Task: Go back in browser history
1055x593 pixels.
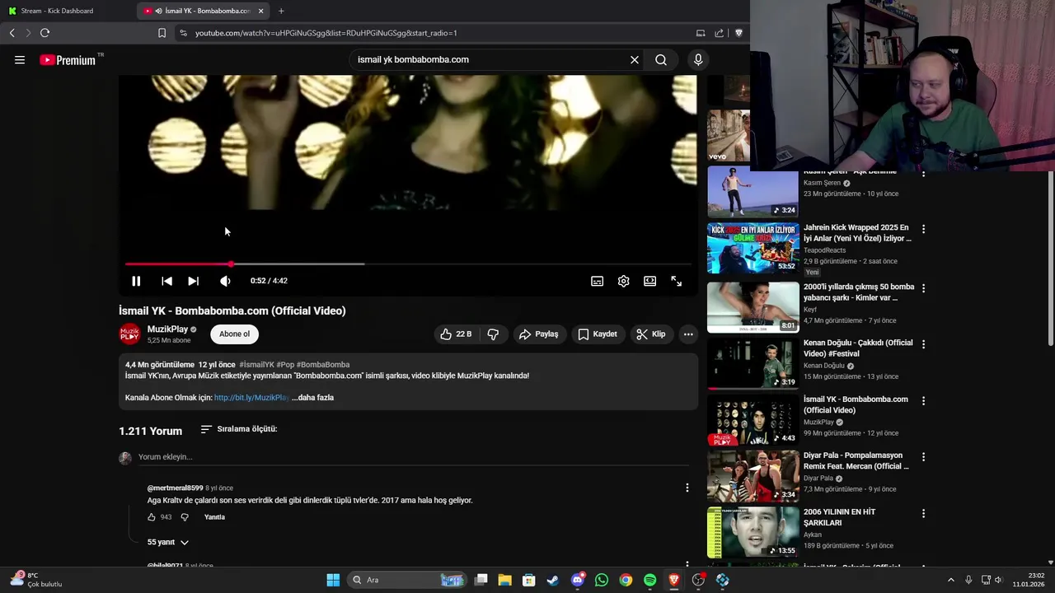Action: (x=12, y=33)
